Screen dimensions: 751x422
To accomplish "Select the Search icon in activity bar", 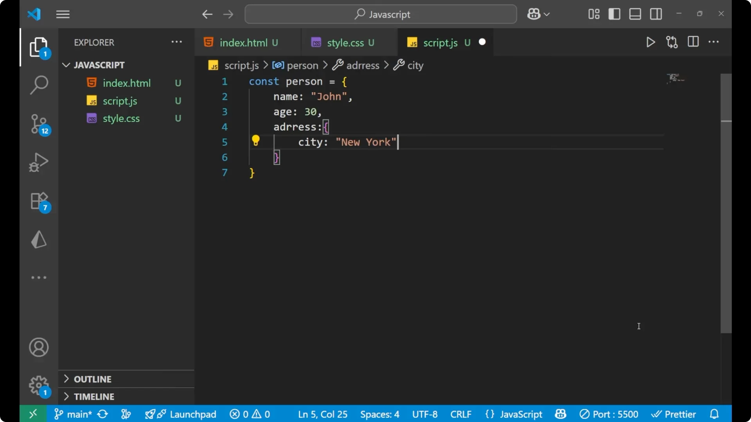I will pyautogui.click(x=39, y=84).
